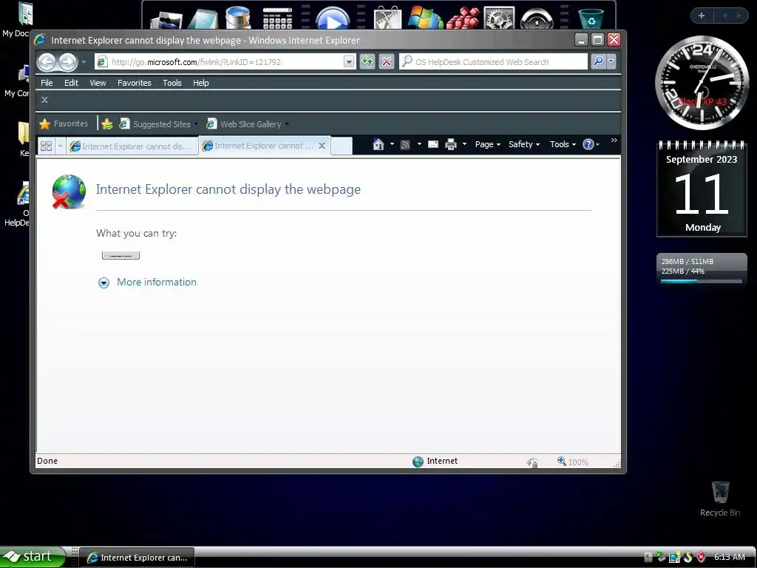Open the Help menu
This screenshot has height=568, width=757.
[201, 83]
